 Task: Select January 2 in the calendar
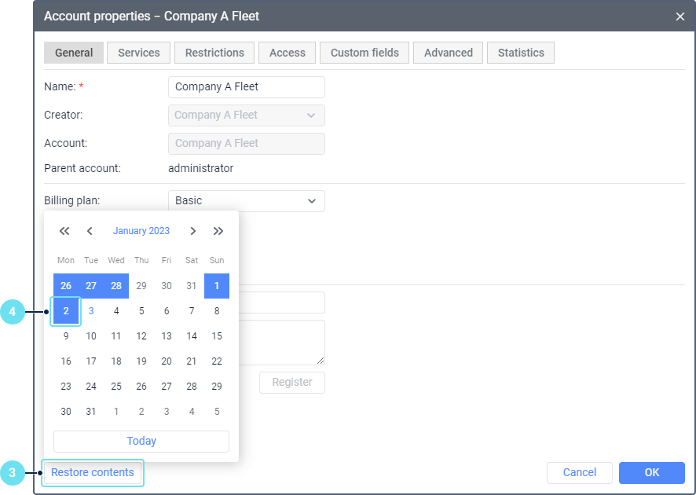[x=66, y=311]
